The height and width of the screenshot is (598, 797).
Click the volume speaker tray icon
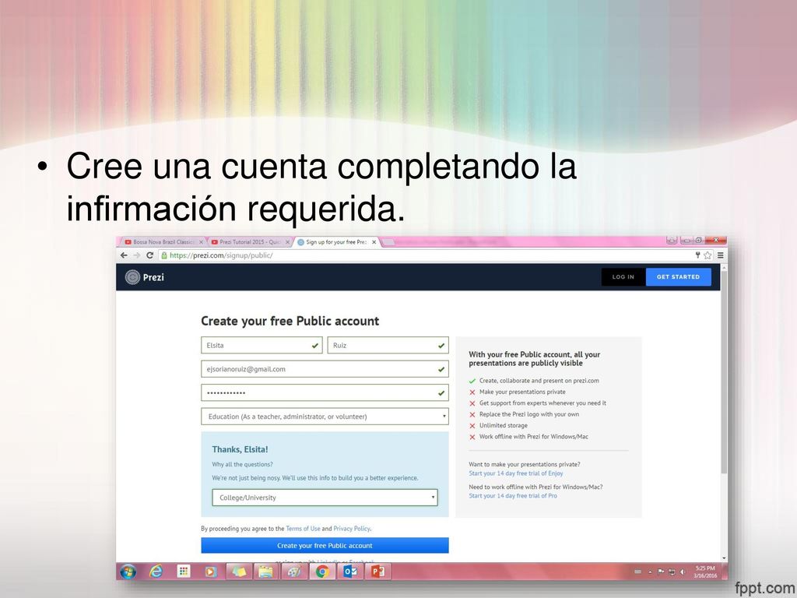pyautogui.click(x=683, y=572)
